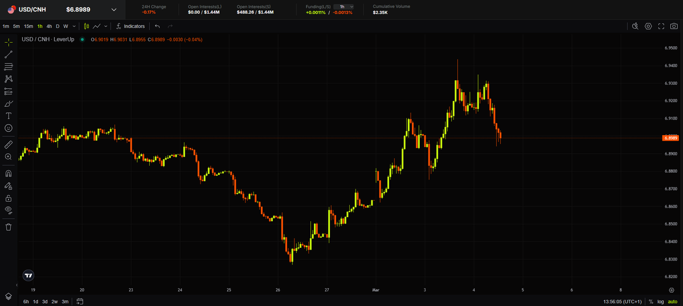Open chart settings gear icon
This screenshot has width=683, height=306.
[648, 26]
